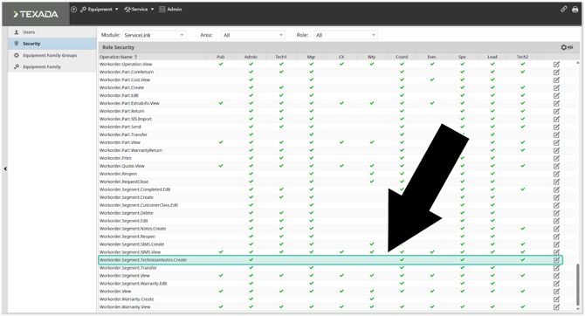Open the Area filter dropdown

(x=253, y=35)
